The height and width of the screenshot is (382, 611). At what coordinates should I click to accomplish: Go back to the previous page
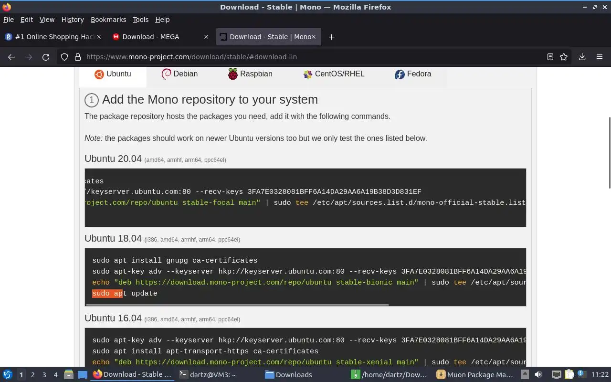(x=11, y=57)
